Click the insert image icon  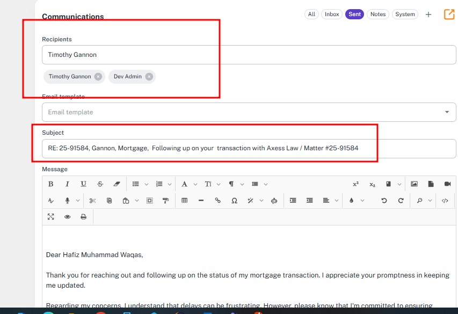[414, 184]
